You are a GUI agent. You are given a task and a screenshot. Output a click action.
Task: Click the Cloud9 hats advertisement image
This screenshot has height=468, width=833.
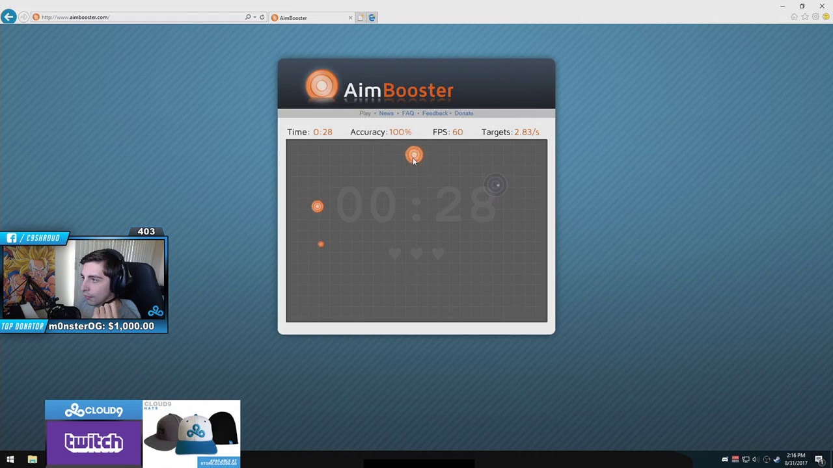click(x=191, y=434)
